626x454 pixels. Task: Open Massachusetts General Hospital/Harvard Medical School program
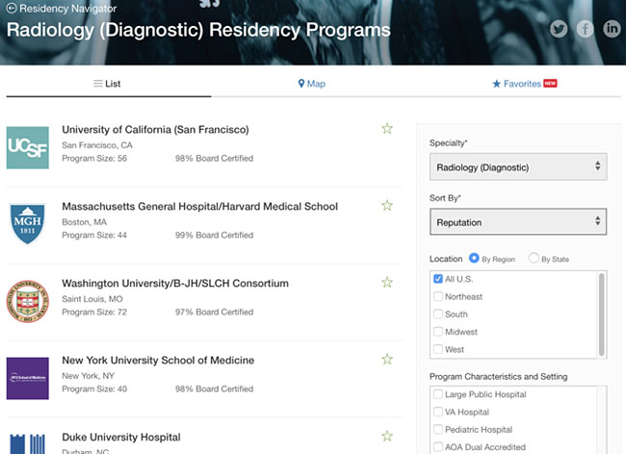(x=199, y=207)
